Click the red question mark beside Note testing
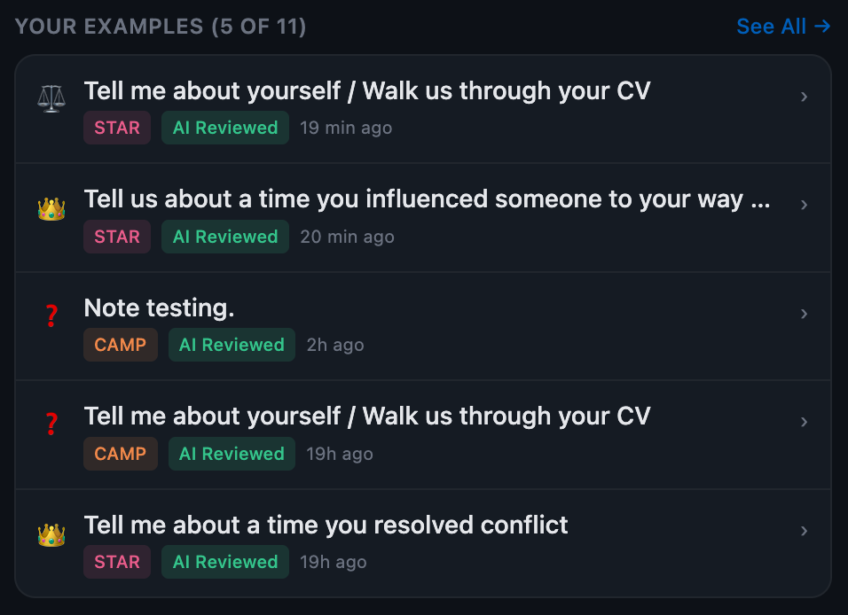 51,315
